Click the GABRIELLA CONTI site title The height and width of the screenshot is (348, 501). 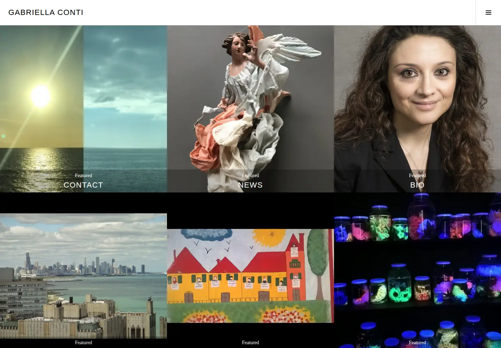[x=46, y=13]
